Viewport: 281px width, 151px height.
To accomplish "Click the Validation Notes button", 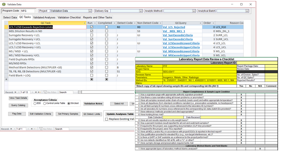I will pyautogui.click(x=93, y=104).
